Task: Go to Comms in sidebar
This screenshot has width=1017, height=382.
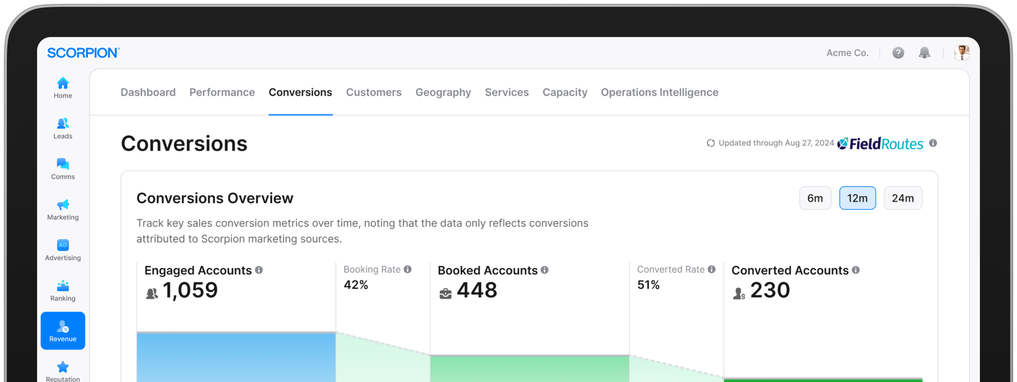Action: click(x=63, y=169)
